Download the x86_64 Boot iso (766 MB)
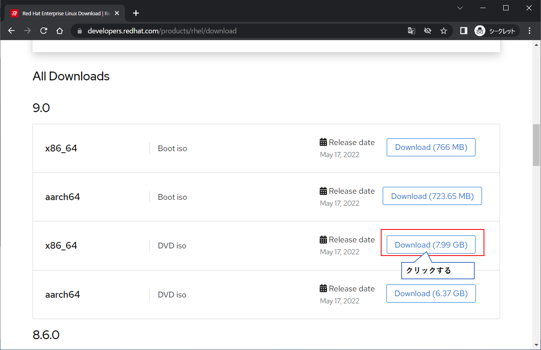The image size is (541, 350). [x=431, y=147]
